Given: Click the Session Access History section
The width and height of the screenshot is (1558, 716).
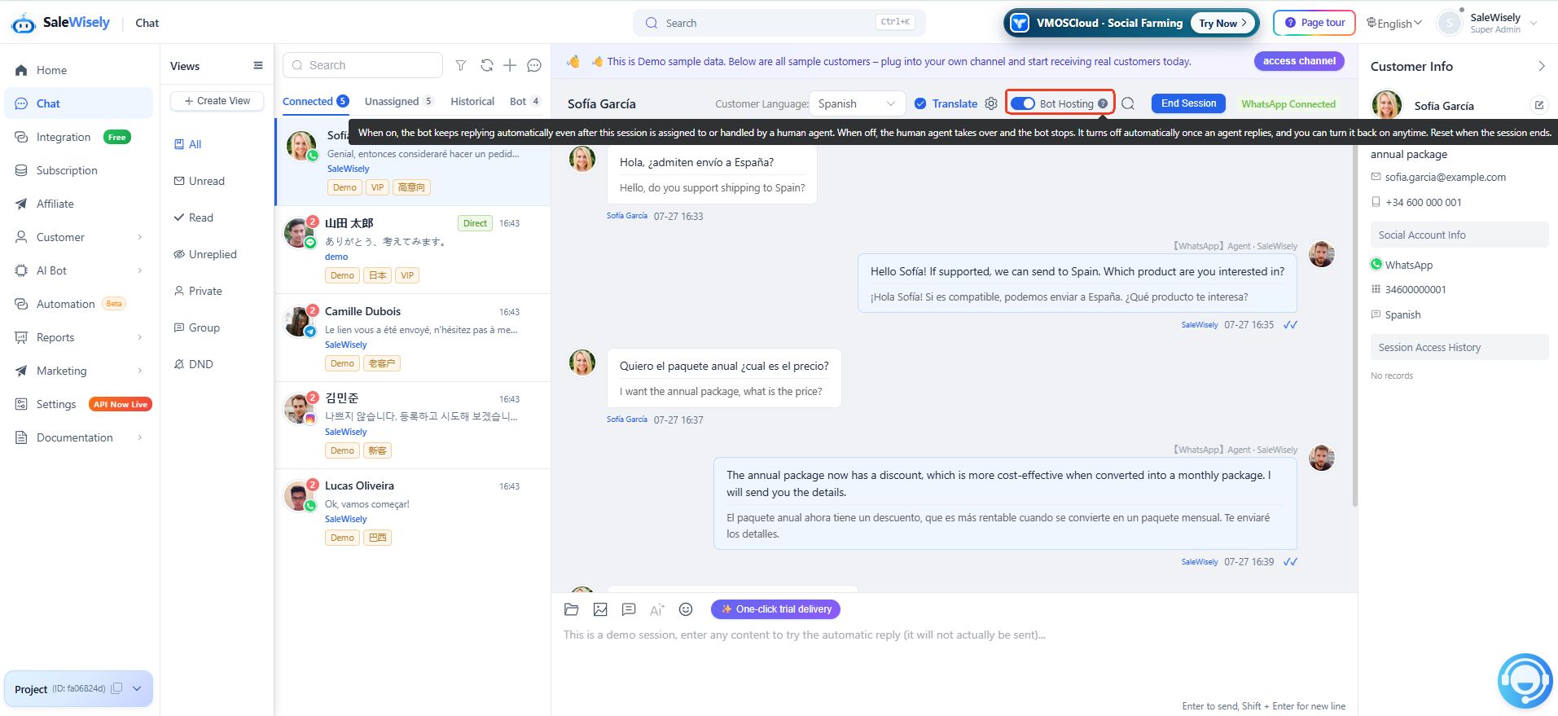Looking at the screenshot, I should click(x=1459, y=347).
